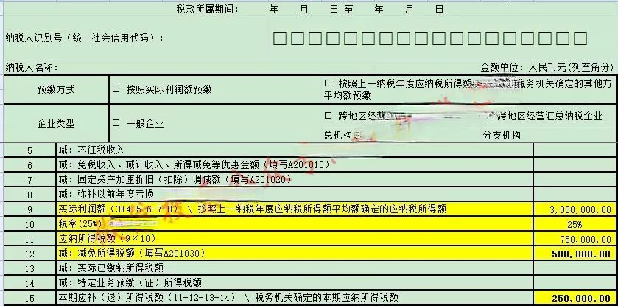Click the first taxpayer ID number box
The image size is (618, 306).
pos(278,38)
